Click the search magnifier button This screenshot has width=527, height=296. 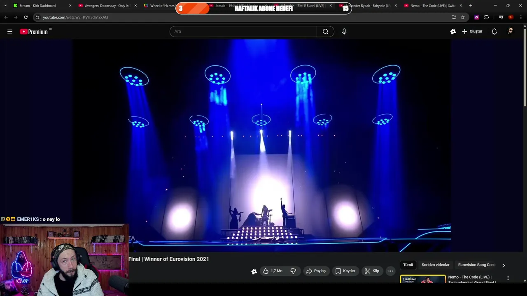tap(325, 32)
